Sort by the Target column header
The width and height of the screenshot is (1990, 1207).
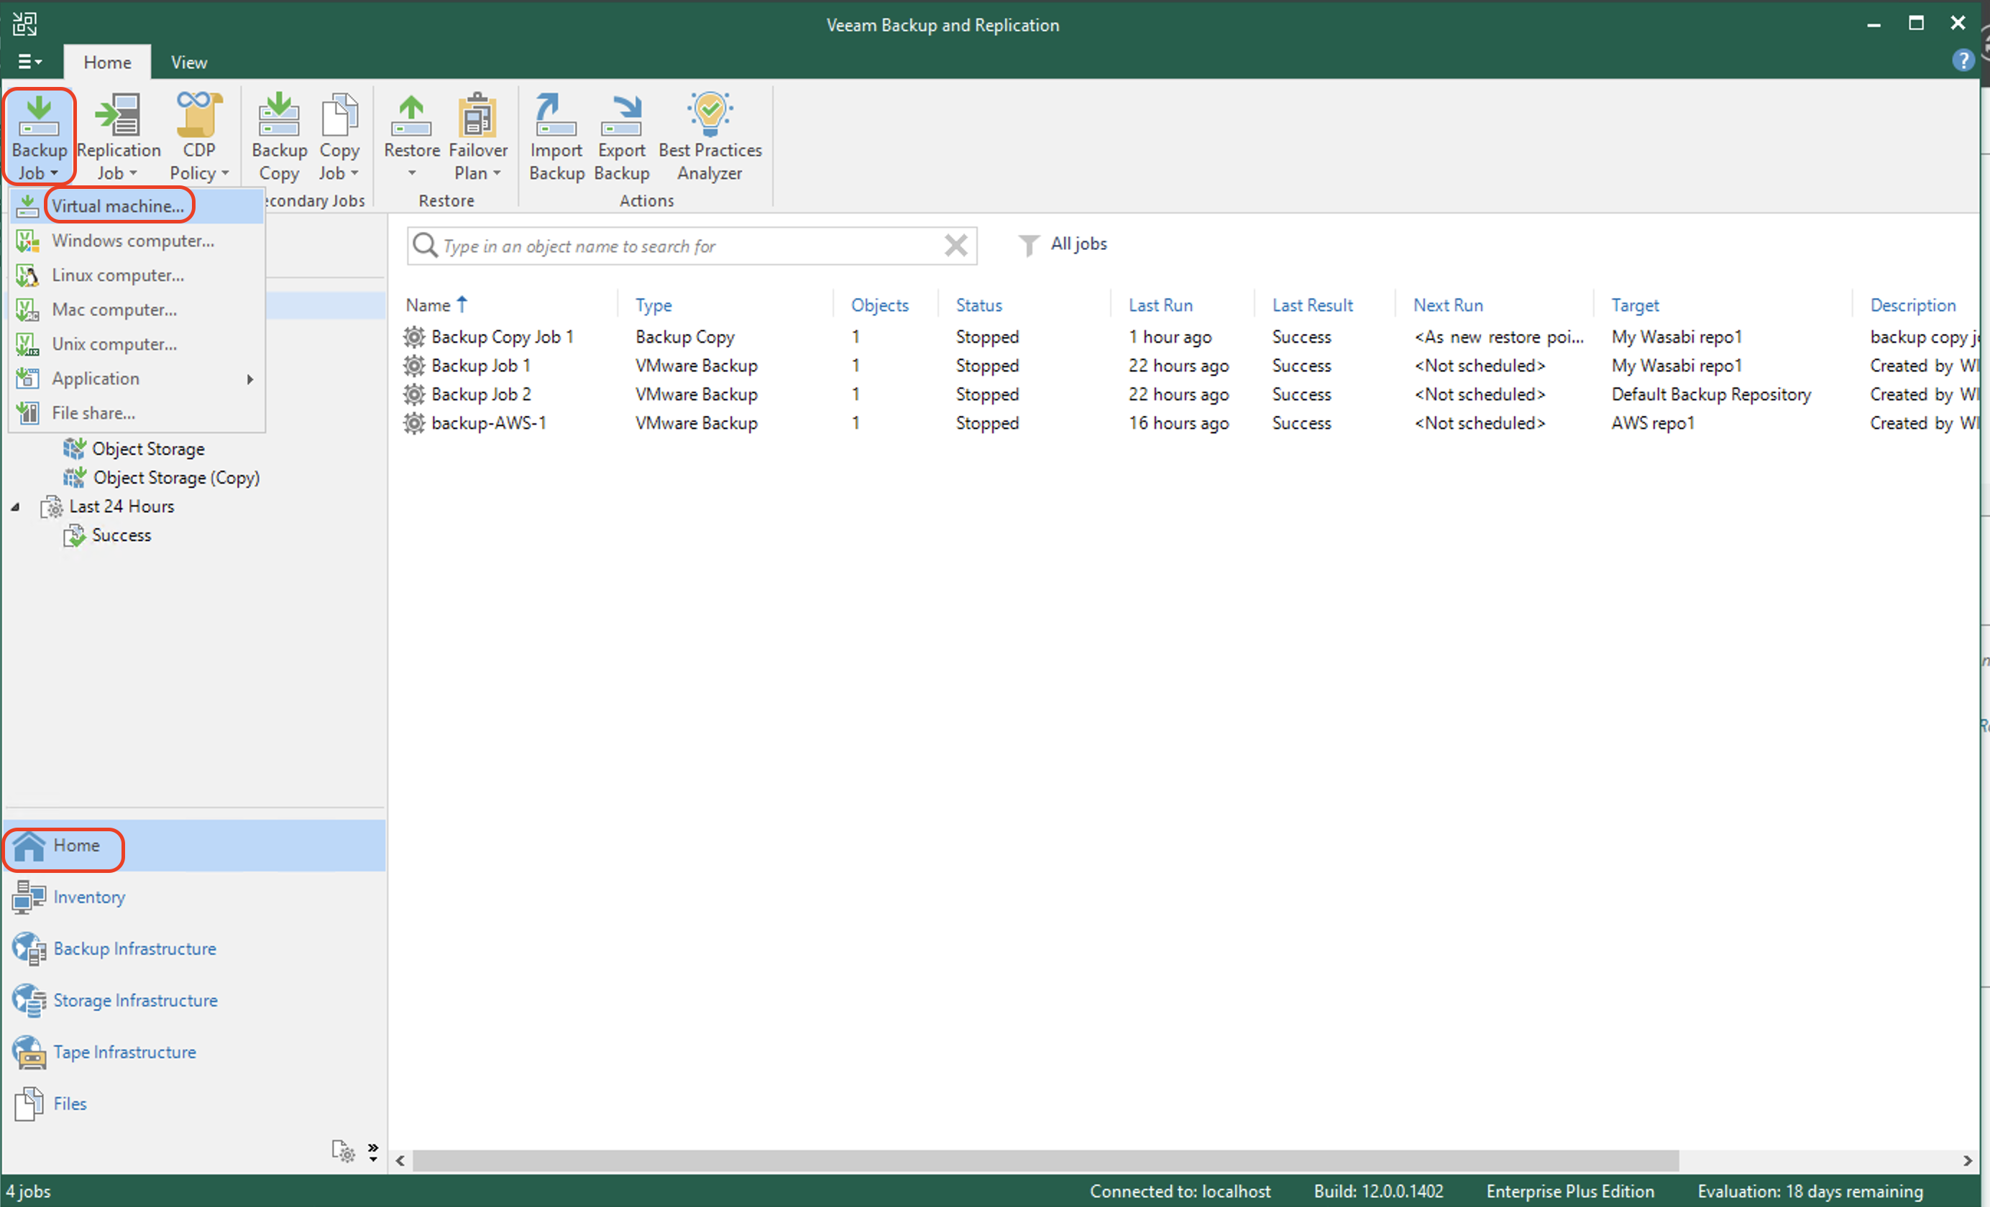[1635, 305]
